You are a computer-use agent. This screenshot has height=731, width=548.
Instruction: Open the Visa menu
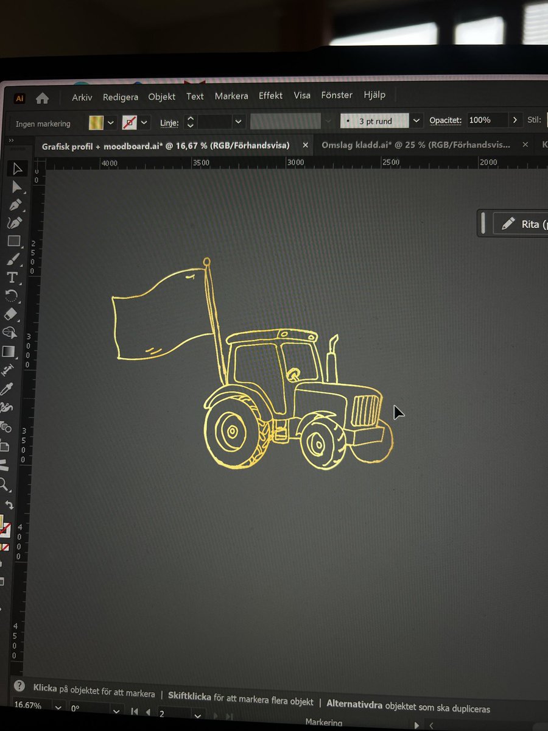click(x=302, y=95)
